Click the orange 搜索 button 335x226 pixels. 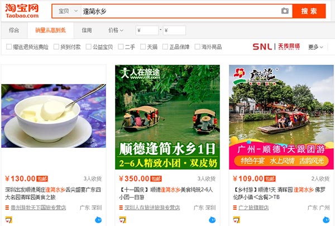(x=309, y=11)
